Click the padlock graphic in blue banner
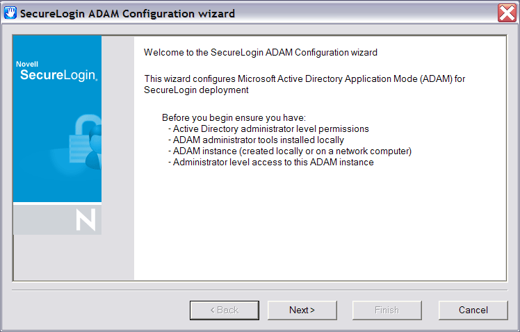 click(x=82, y=139)
